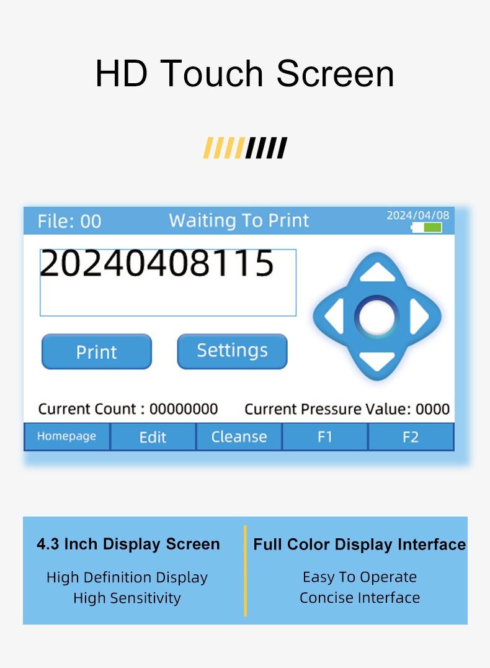490x668 pixels.
Task: Tap the right arrow on the directional pad
Action: pyautogui.click(x=420, y=317)
